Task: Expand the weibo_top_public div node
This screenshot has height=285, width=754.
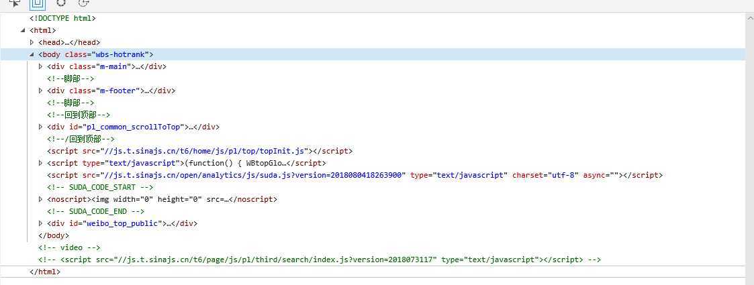Action: [x=40, y=223]
